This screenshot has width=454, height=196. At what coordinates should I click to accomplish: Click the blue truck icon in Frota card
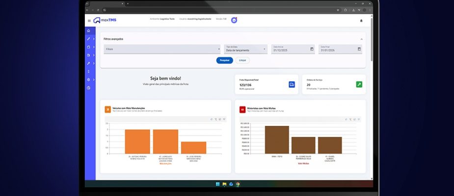292,84
